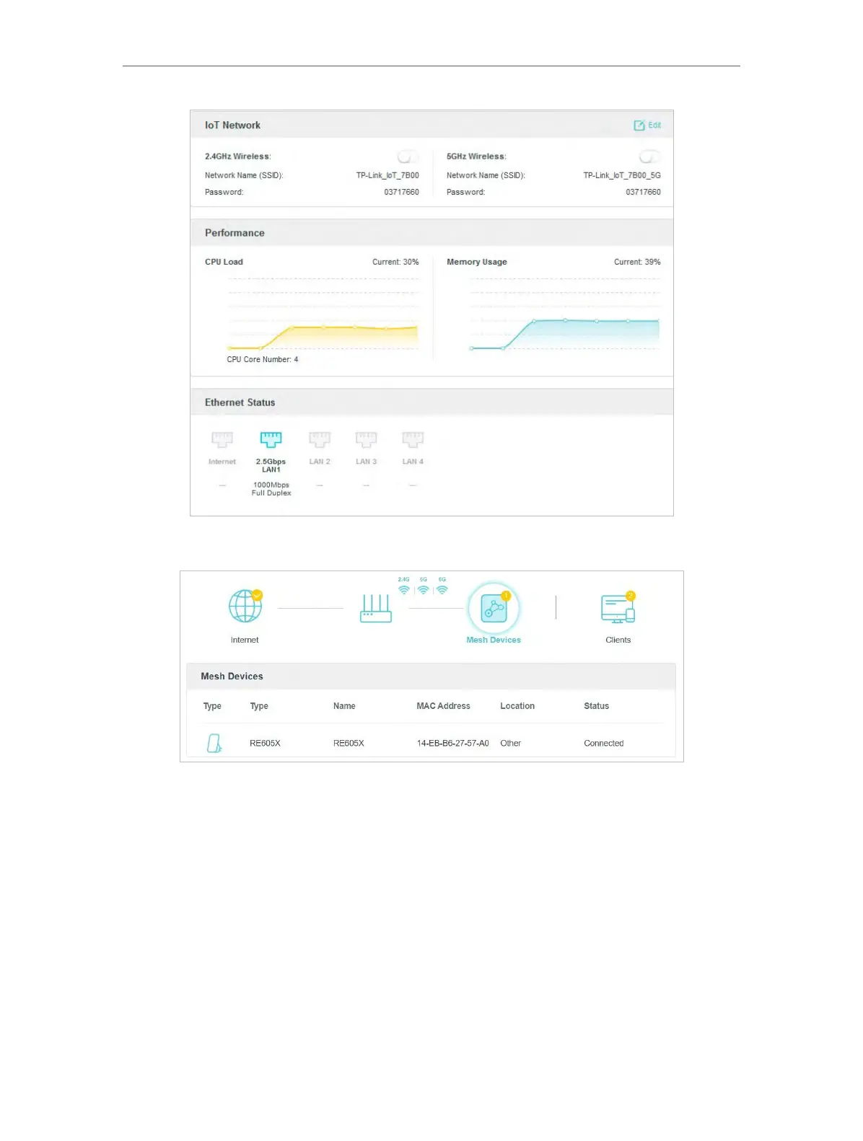The width and height of the screenshot is (863, 1141).
Task: Select the Internet Ethernet port icon
Action: click(x=222, y=439)
